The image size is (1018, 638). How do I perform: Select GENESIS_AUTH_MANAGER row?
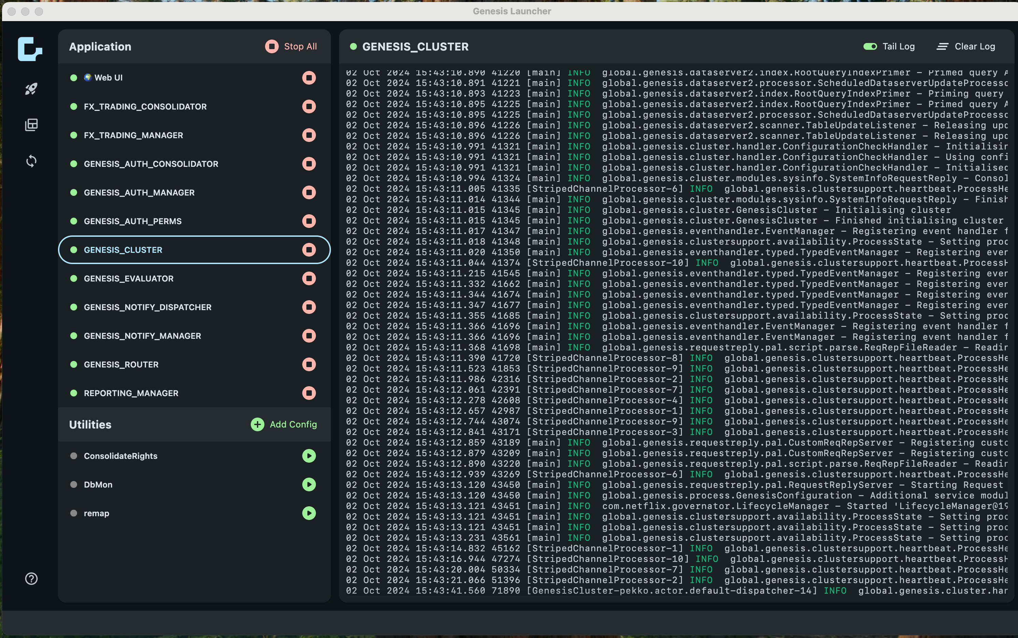tap(194, 192)
